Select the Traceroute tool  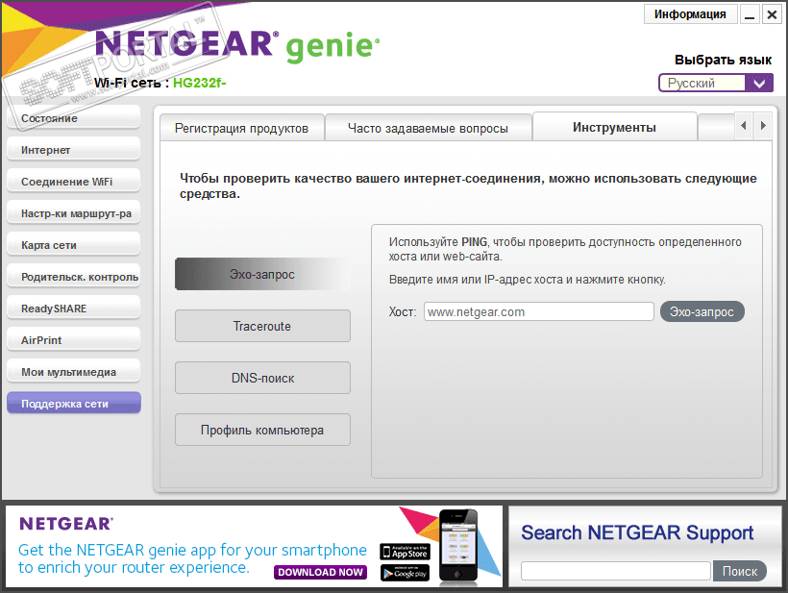tap(262, 326)
